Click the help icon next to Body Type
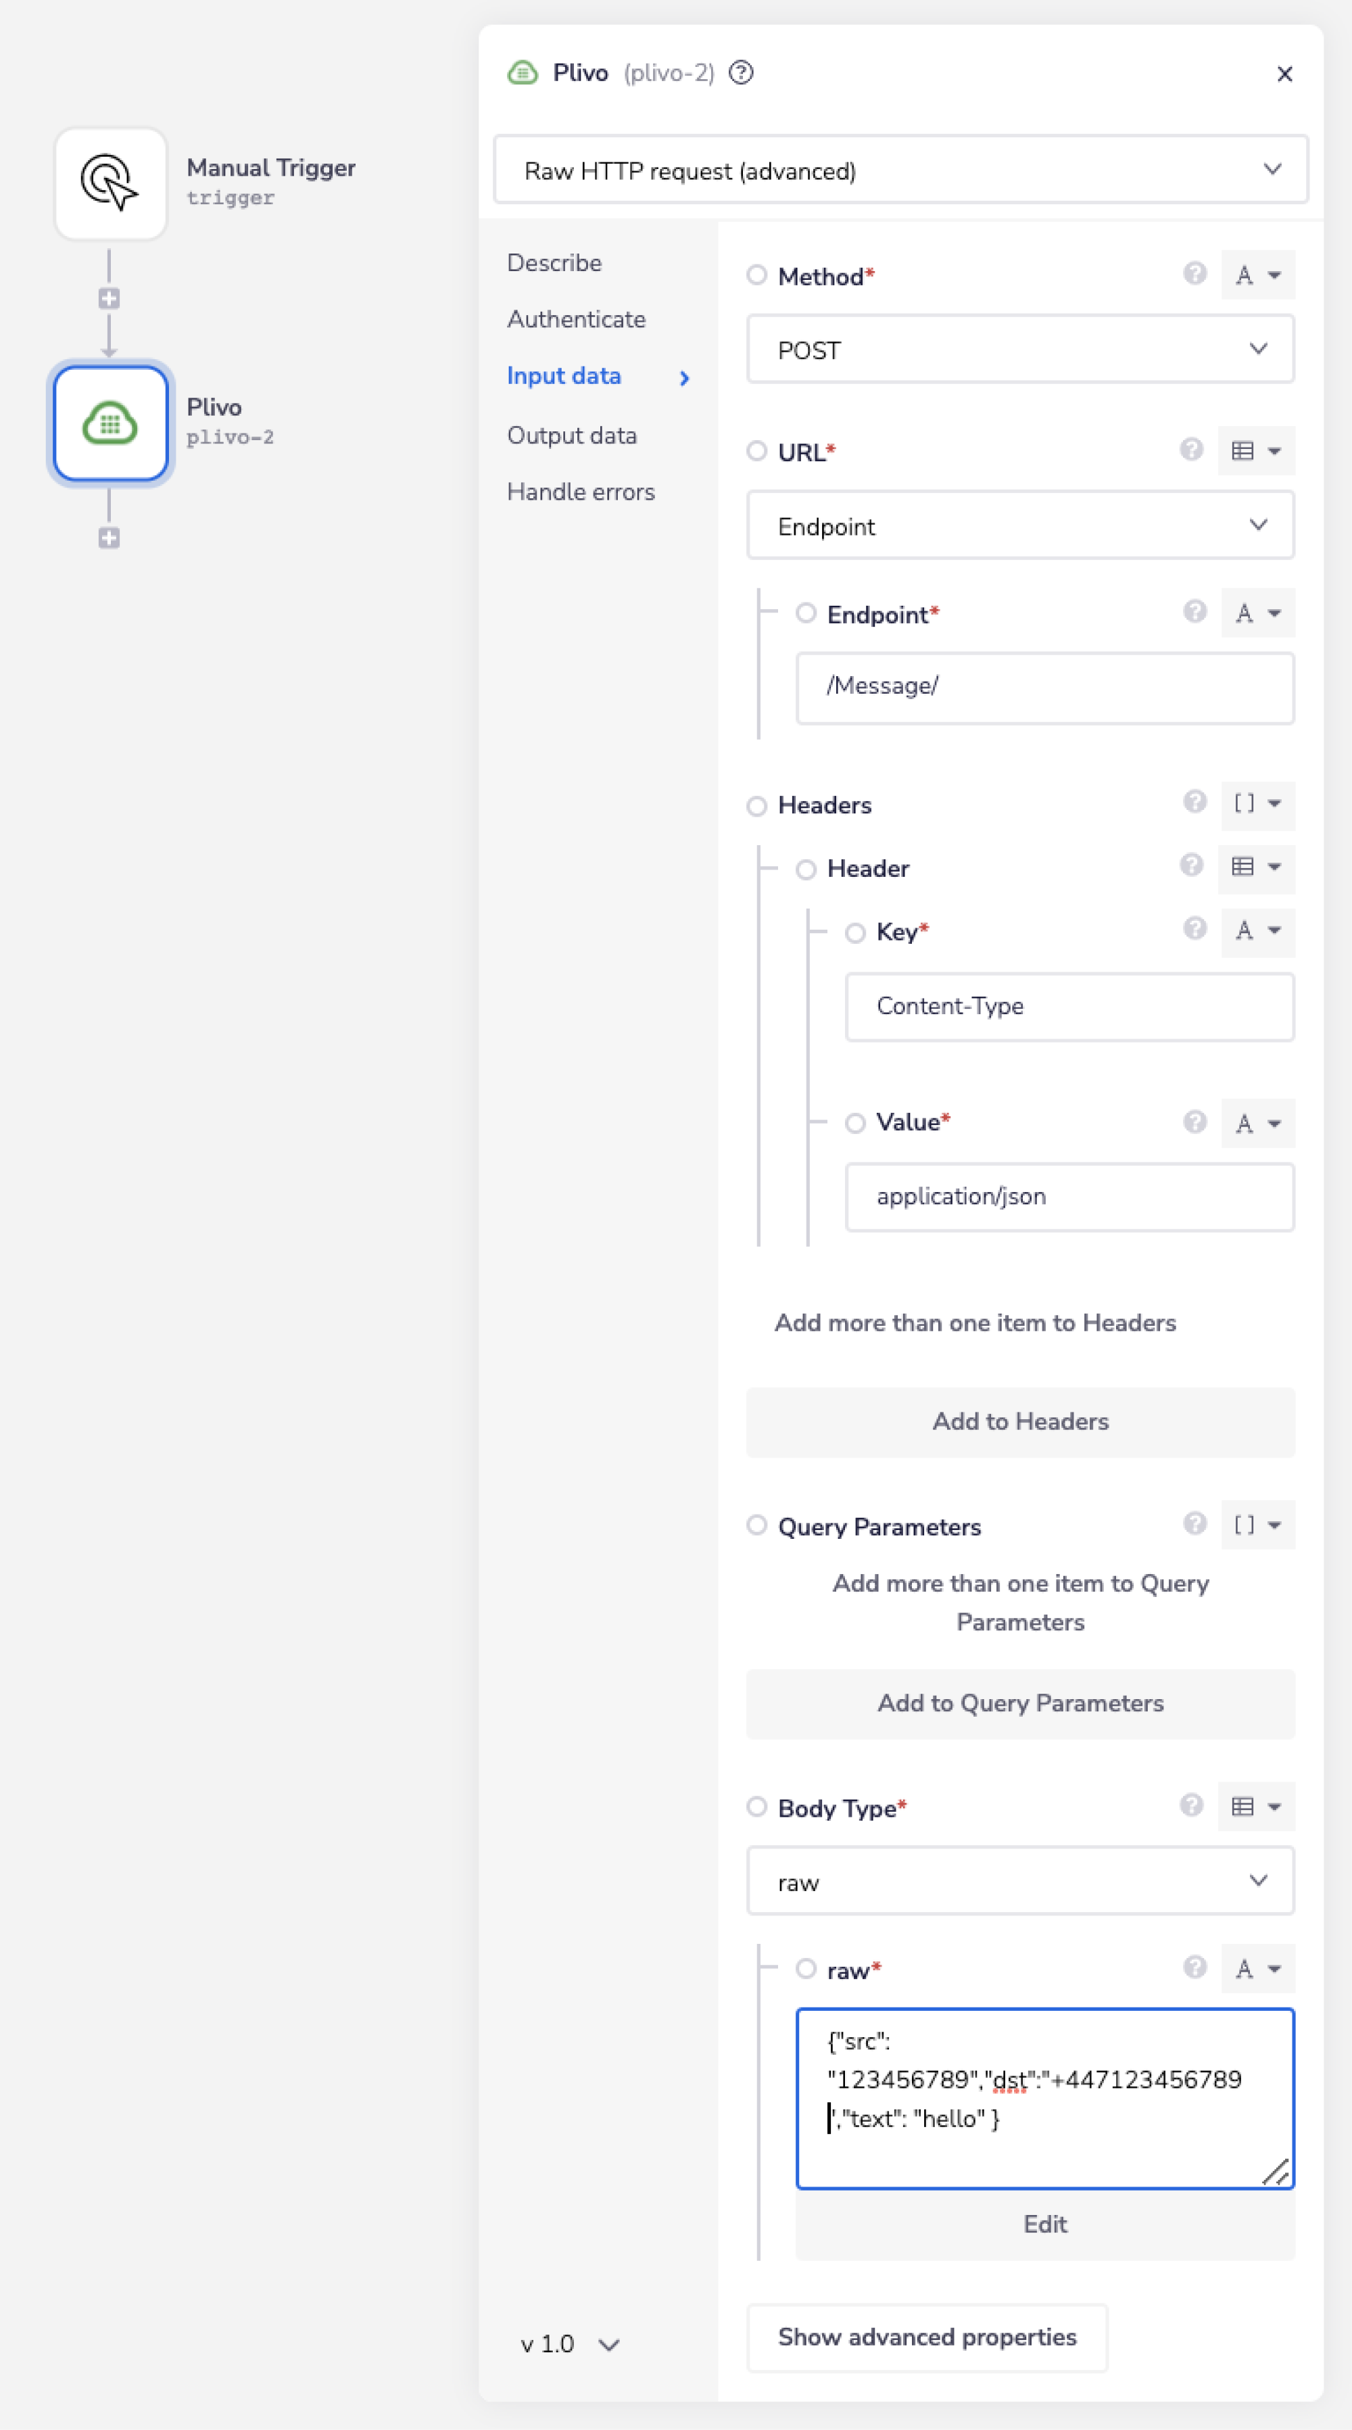This screenshot has width=1352, height=2430. coord(1191,1805)
